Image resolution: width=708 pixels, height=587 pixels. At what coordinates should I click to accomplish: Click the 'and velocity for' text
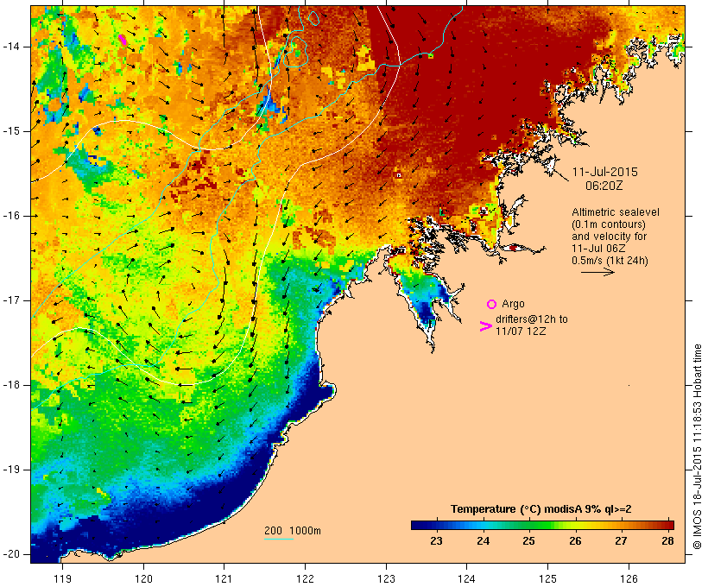(x=609, y=237)
